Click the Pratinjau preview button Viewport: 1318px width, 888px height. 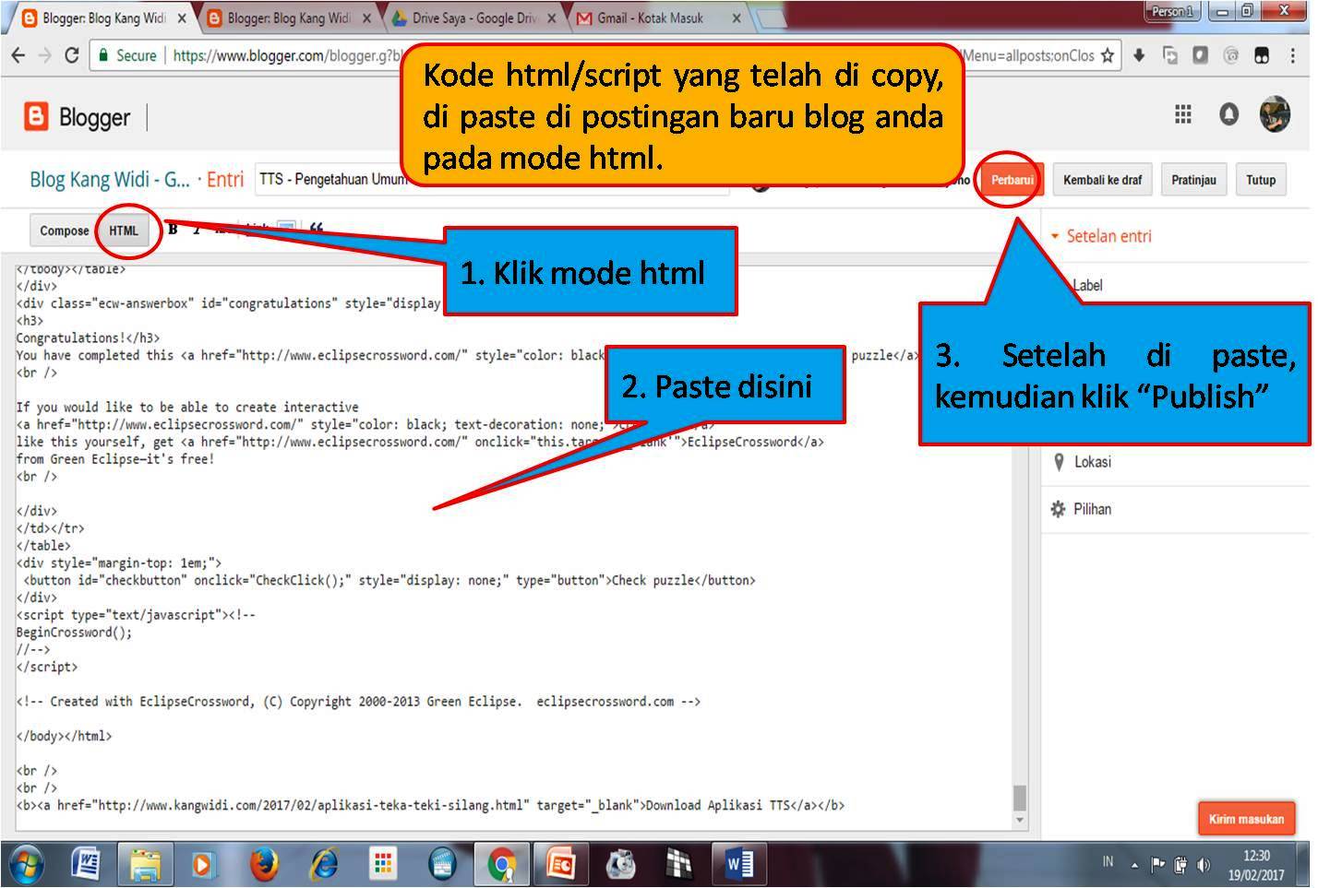point(1193,180)
